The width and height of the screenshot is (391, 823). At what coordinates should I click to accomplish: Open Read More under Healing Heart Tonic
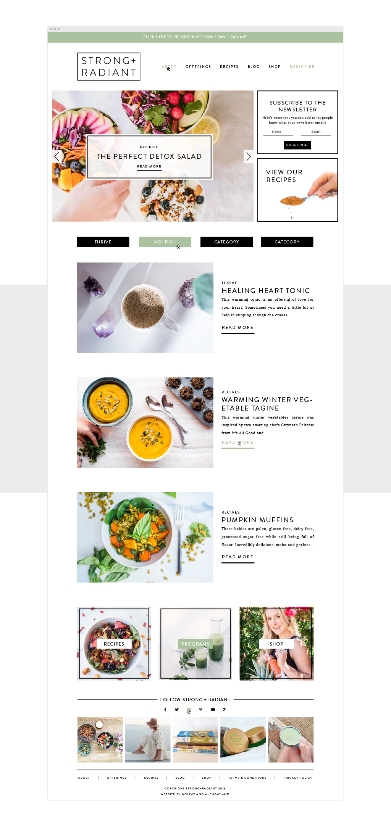238,328
